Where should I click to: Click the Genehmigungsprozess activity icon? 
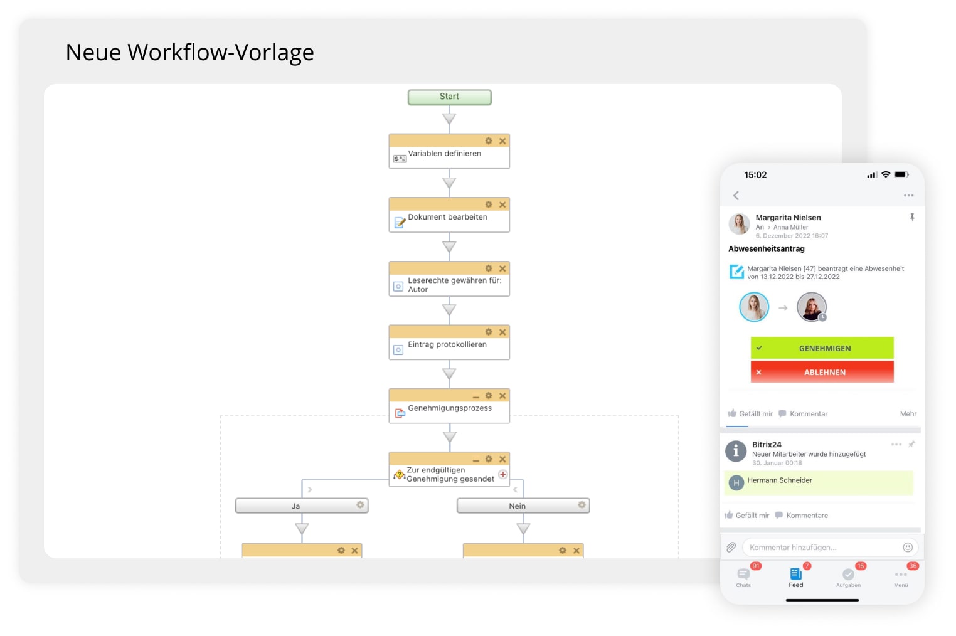point(400,413)
